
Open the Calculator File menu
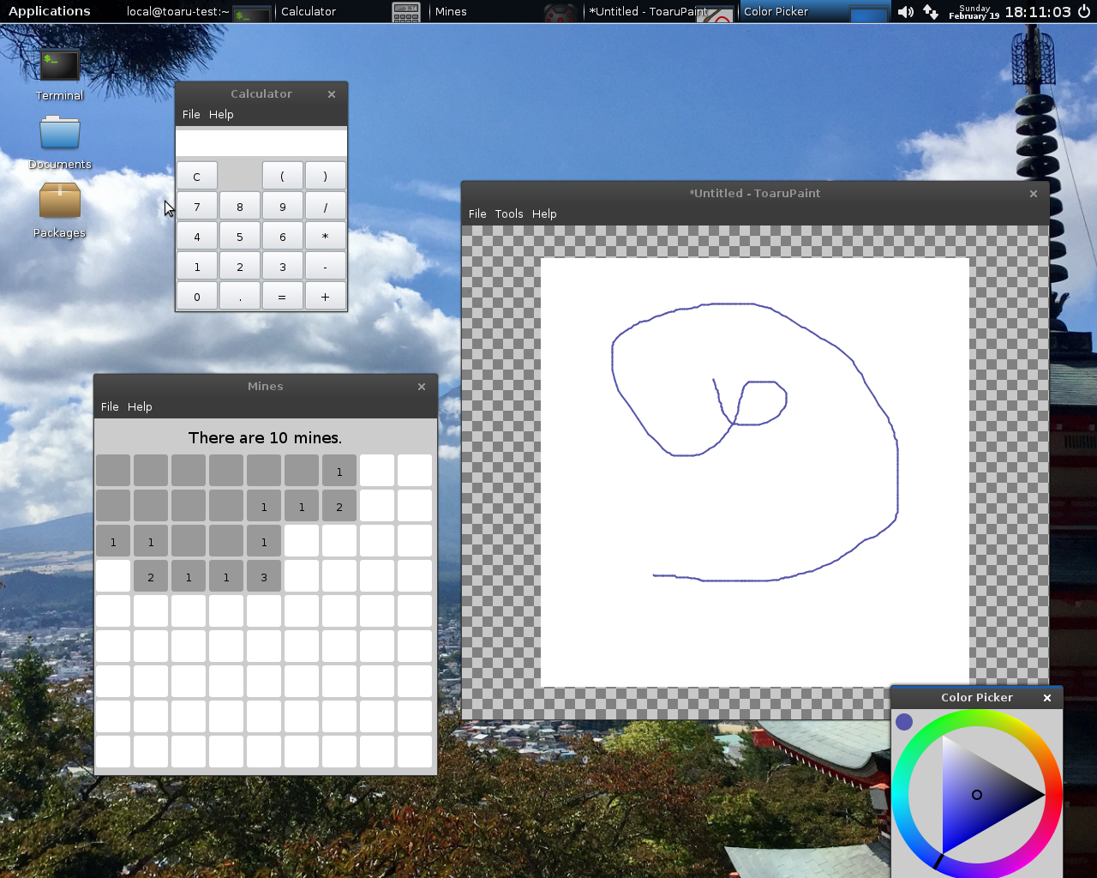click(191, 114)
